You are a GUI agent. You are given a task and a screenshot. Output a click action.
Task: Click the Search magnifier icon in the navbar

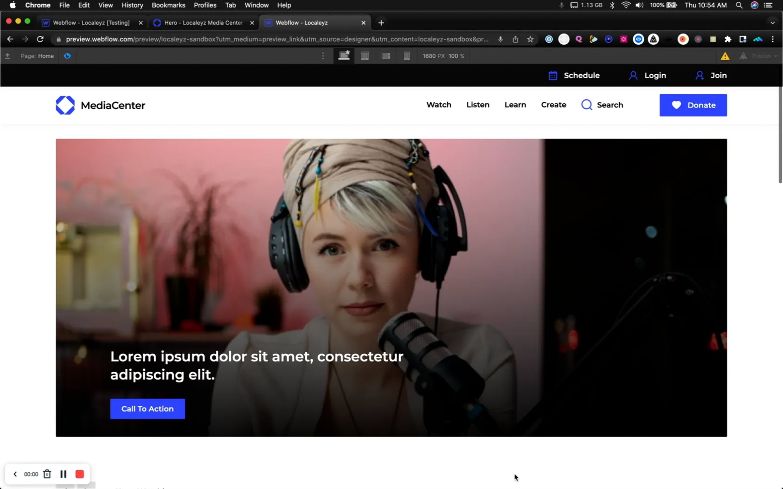(587, 105)
